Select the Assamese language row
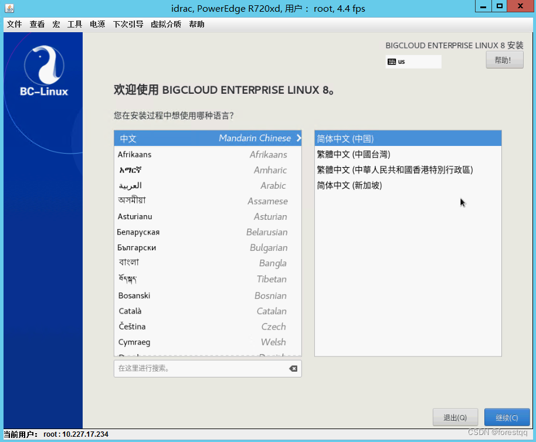536x442 pixels. coord(208,201)
